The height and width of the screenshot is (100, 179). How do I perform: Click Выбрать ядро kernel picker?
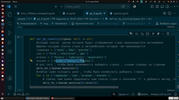[166, 23]
